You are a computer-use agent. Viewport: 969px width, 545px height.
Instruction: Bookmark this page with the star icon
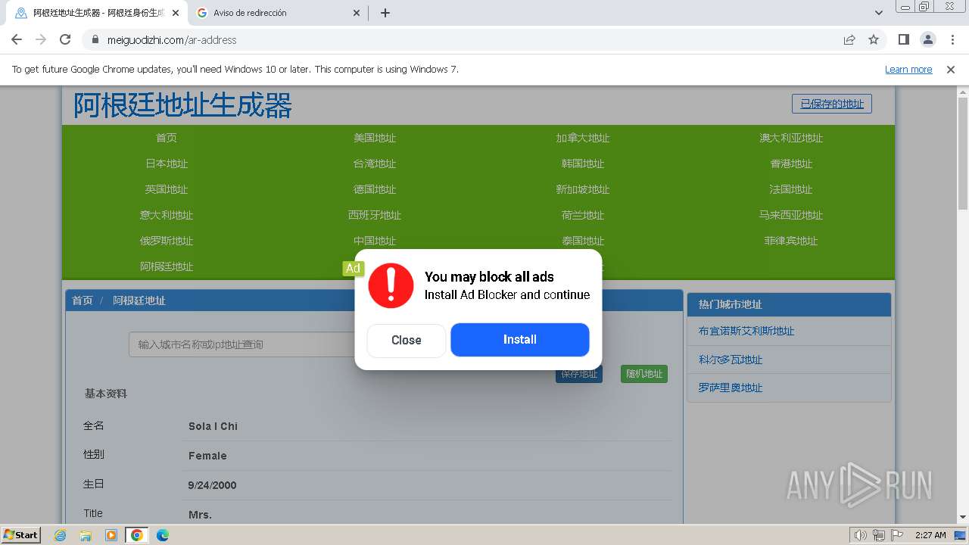click(x=874, y=39)
